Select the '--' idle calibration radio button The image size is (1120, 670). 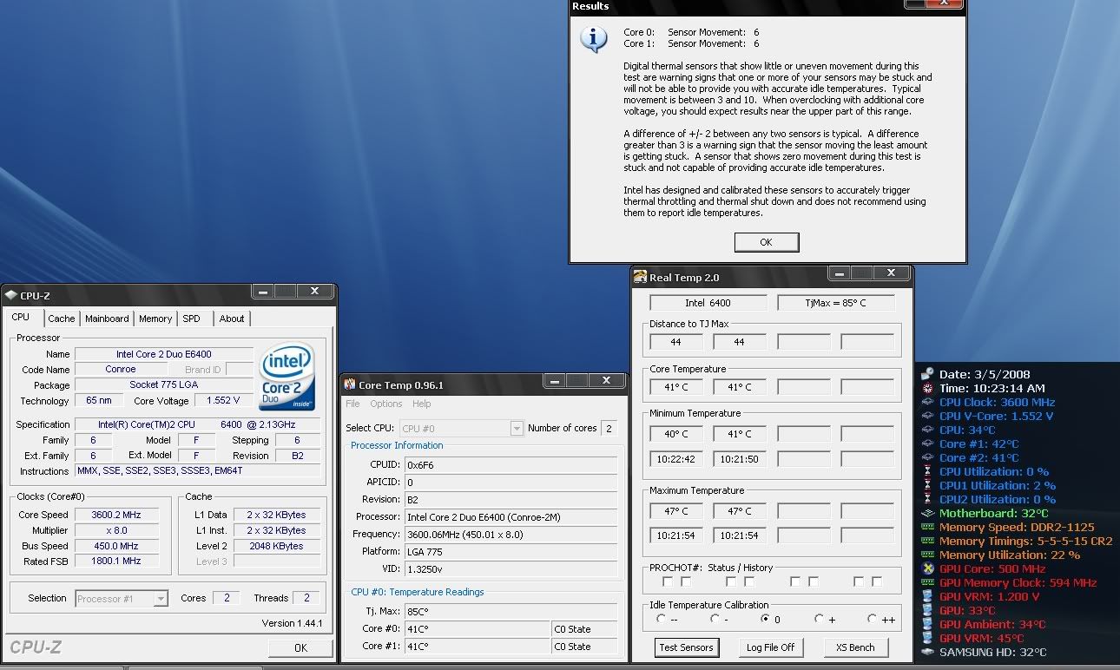[x=661, y=619]
